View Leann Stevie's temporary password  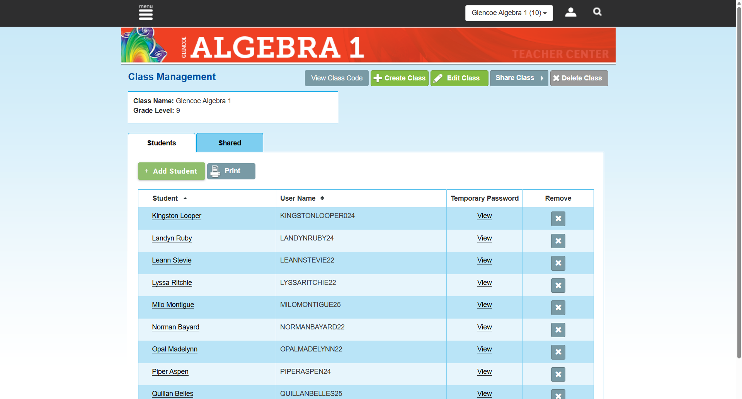pos(485,260)
